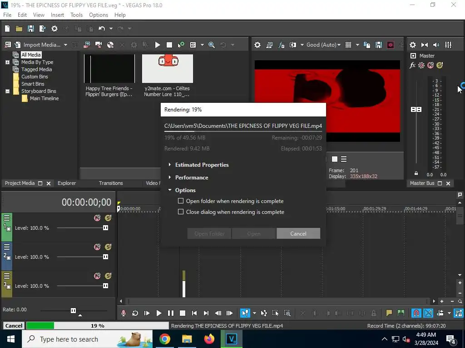Screen dimensions: 465x348
Task: Start media preview in Project Media toolbar
Action: tap(158, 45)
